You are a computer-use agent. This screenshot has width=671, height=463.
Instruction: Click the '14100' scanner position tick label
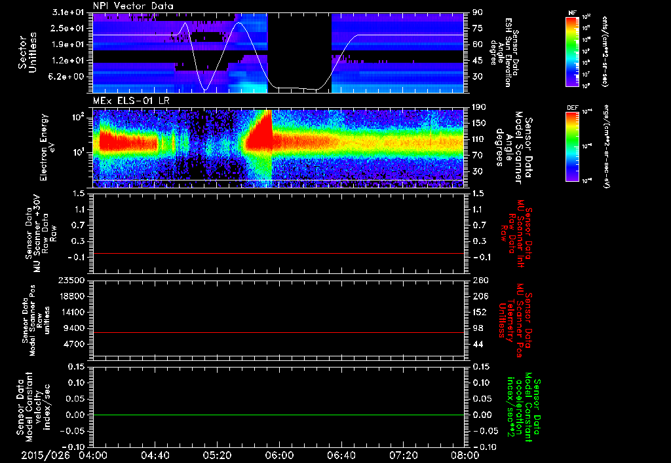click(x=71, y=312)
